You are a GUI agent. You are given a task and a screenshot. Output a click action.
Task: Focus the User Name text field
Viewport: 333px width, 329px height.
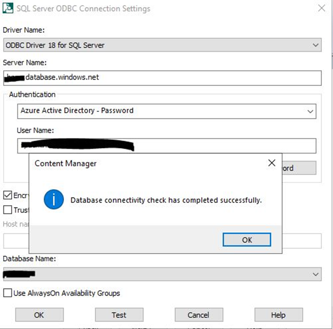tap(213, 146)
